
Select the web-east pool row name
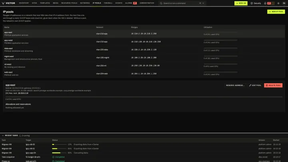pyautogui.click(x=8, y=72)
